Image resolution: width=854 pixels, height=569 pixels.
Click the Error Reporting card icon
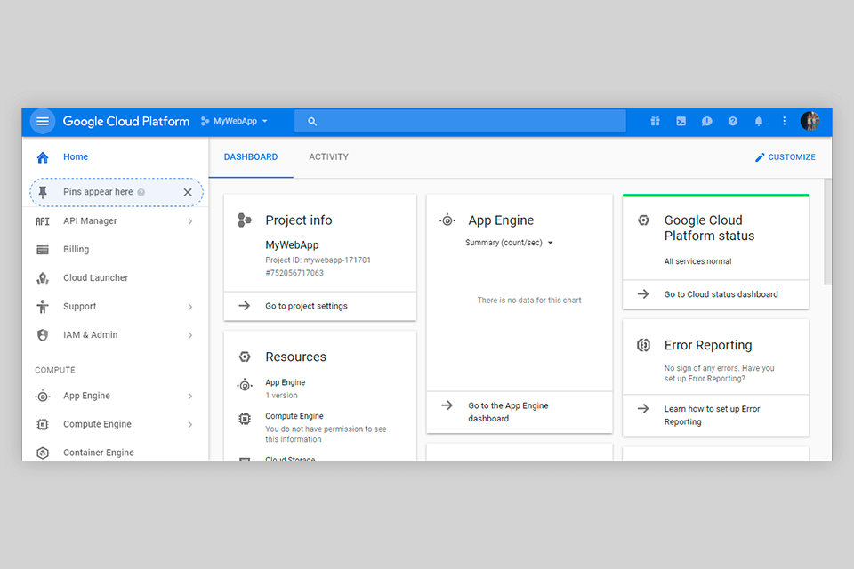(x=643, y=345)
